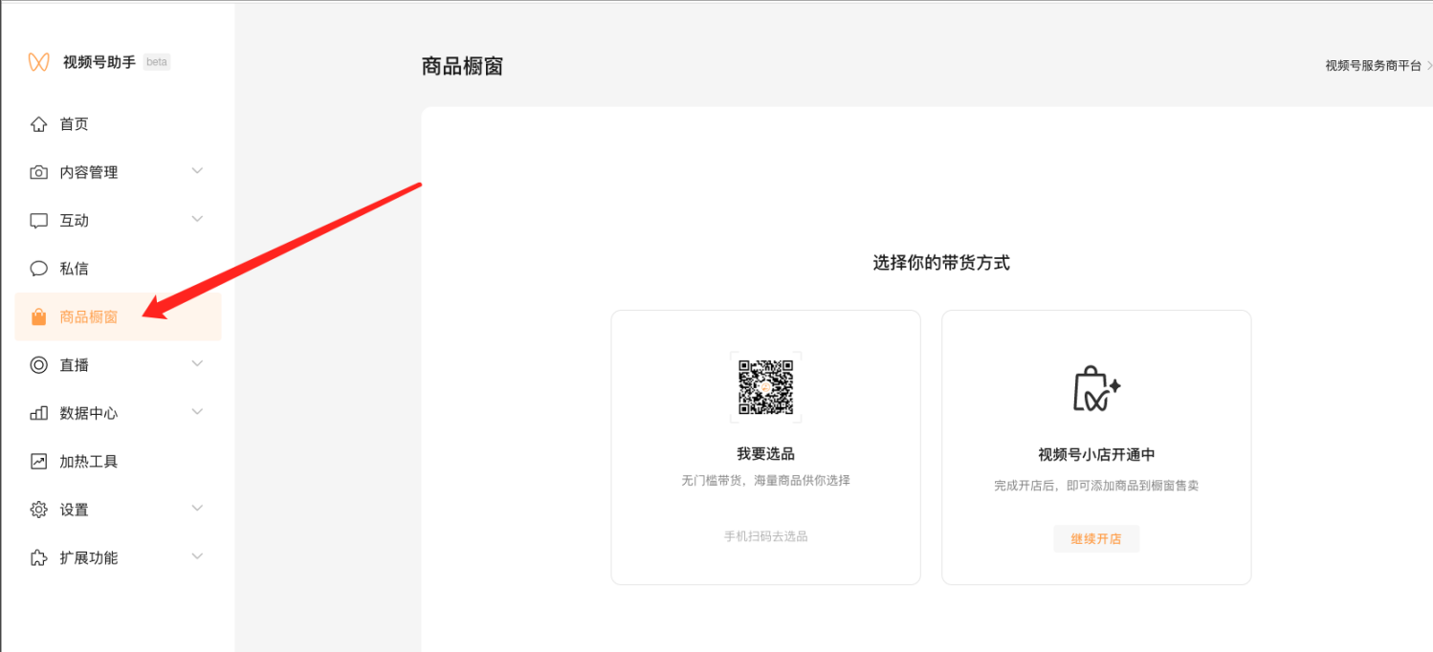1433x652 pixels.
Task: Click the arrow after 视频号服务商平台
Action: [1429, 66]
